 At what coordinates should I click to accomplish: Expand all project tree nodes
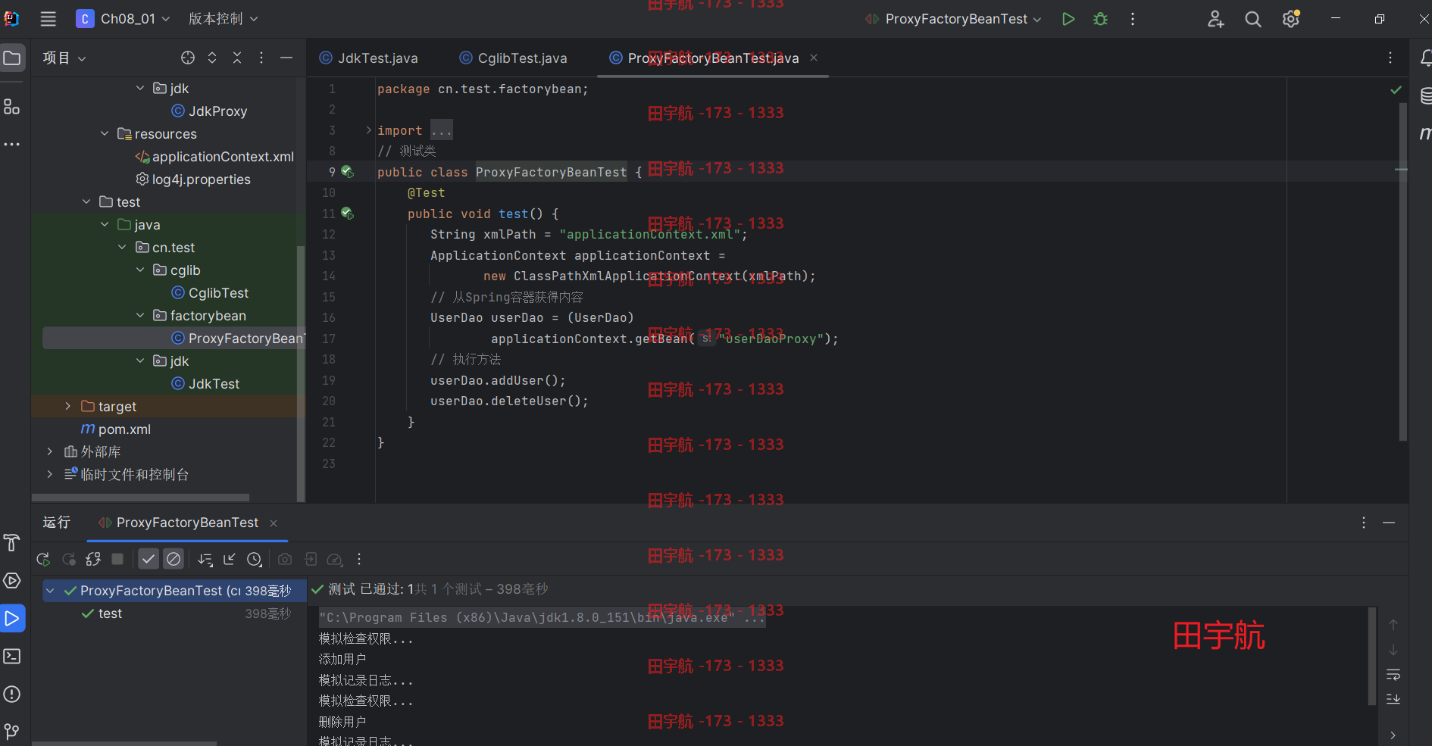point(212,58)
